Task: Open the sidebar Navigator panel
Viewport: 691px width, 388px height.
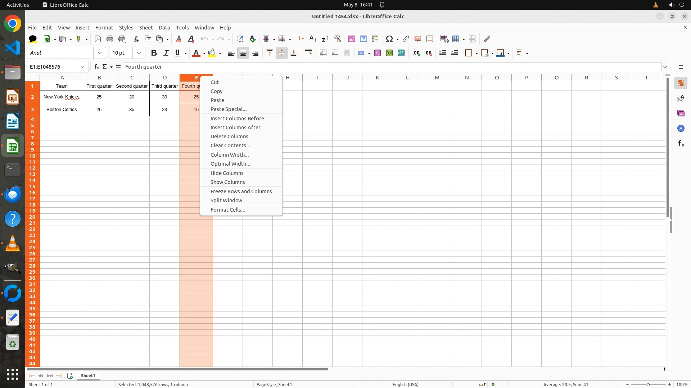Action: click(x=681, y=129)
